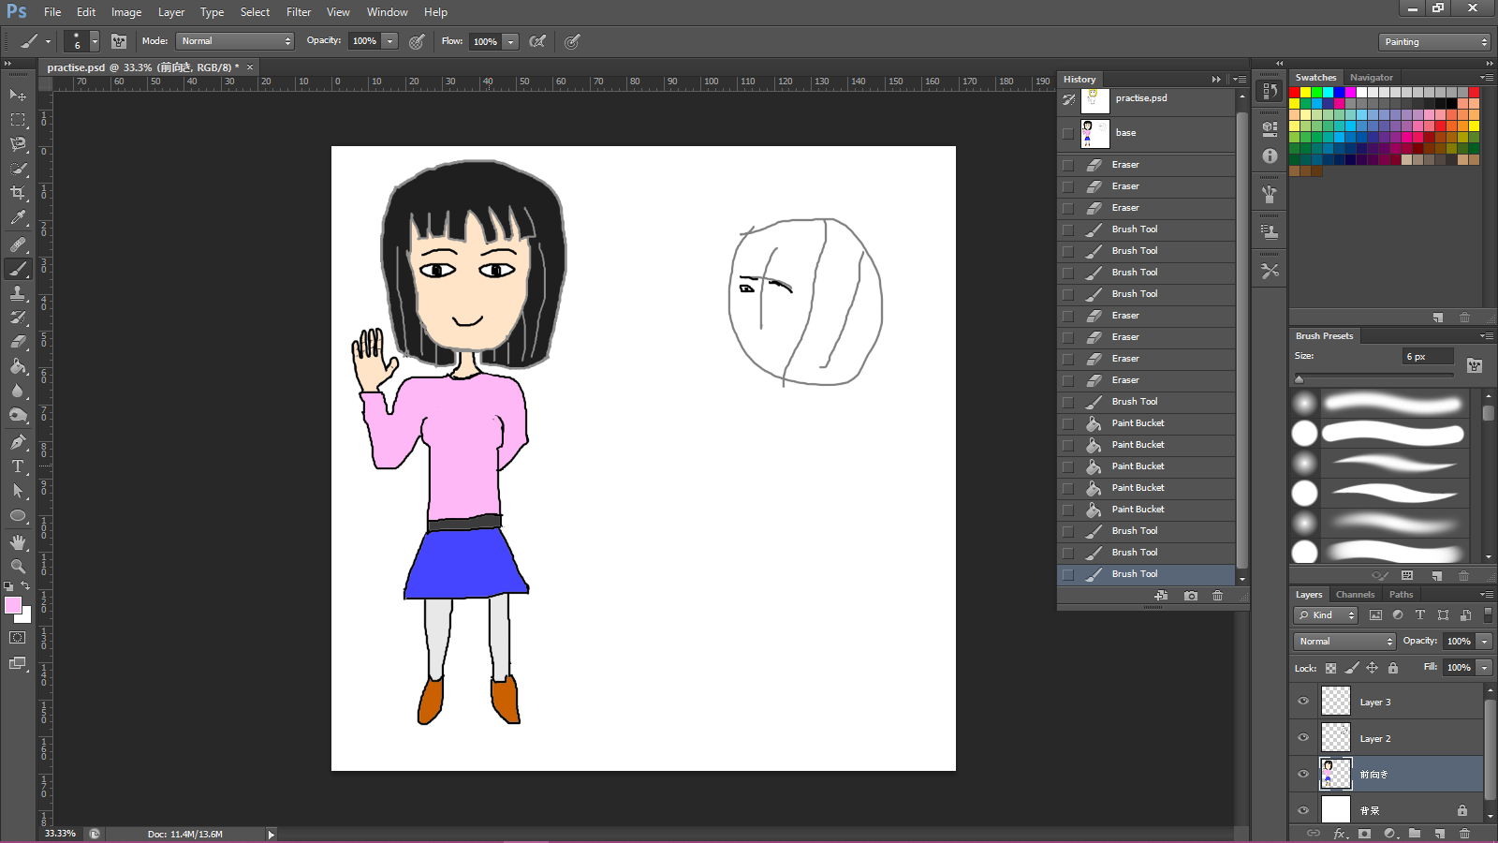
Task: Select the Crop tool
Action: tap(18, 193)
